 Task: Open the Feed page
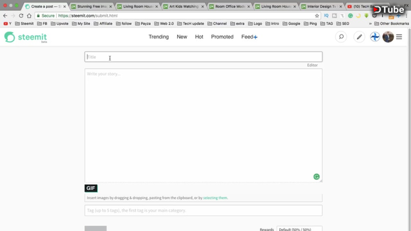[x=249, y=37]
